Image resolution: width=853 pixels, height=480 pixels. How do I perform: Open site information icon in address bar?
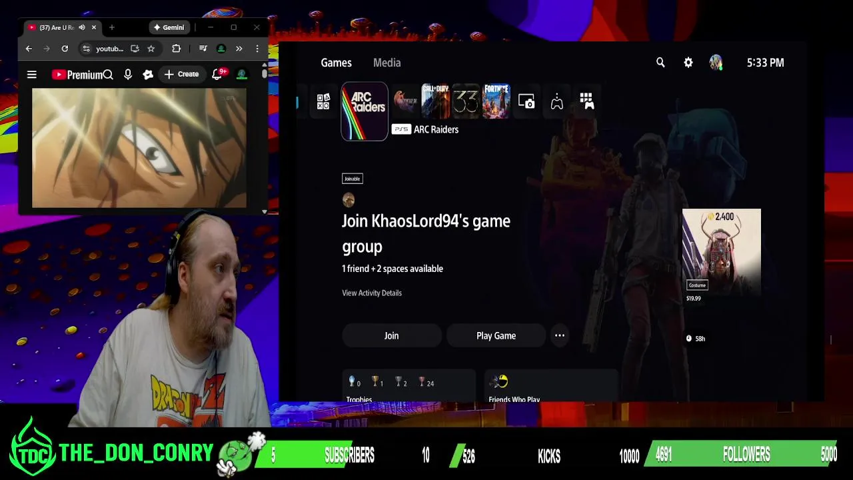pyautogui.click(x=86, y=49)
